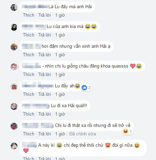The image size is (156, 160).
Task: Open avatar of "hơi đậm nhưng vẫn xinh" commenter
Action: pos(14,47)
